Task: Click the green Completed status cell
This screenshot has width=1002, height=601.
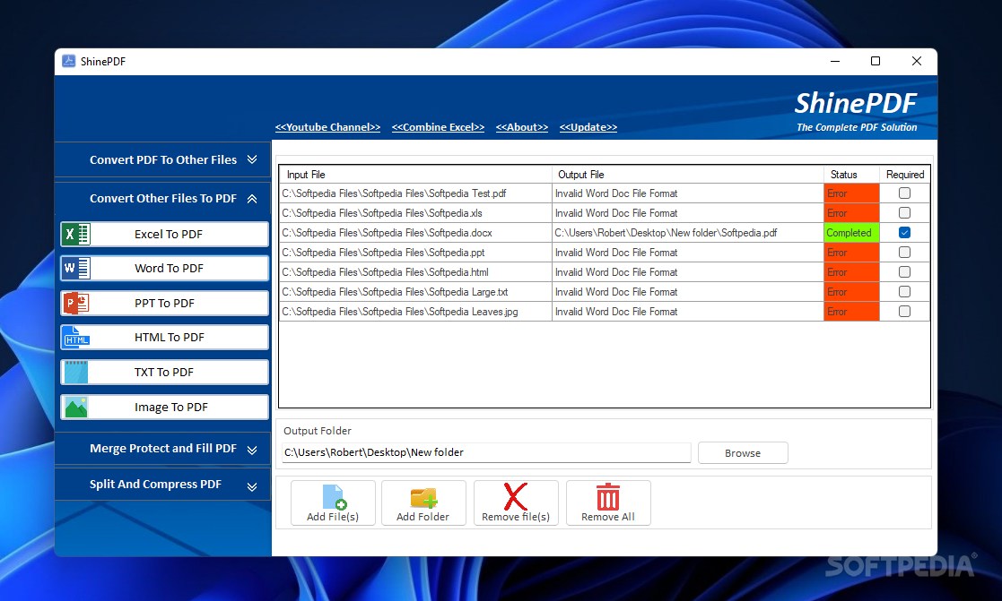Action: 851,233
